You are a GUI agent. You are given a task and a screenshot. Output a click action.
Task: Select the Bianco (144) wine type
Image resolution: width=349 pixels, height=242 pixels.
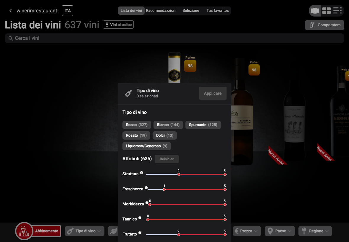pyautogui.click(x=168, y=125)
